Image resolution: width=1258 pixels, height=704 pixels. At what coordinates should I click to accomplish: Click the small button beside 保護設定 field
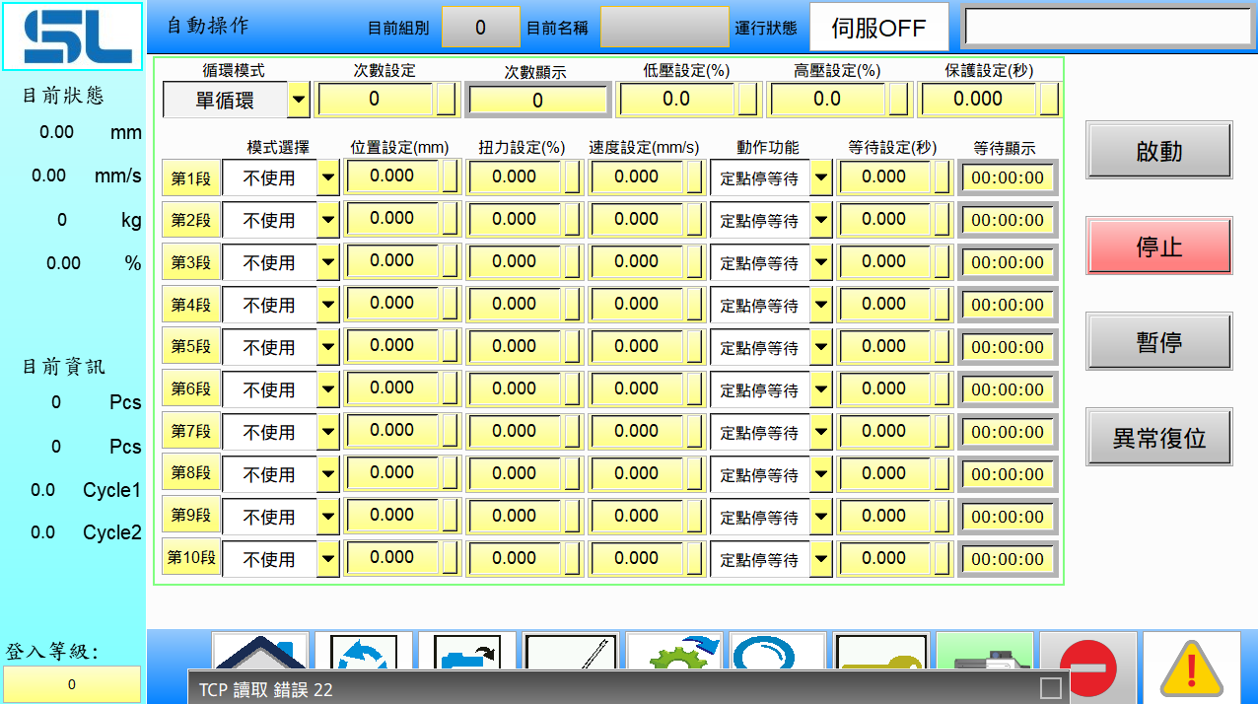pos(1049,99)
